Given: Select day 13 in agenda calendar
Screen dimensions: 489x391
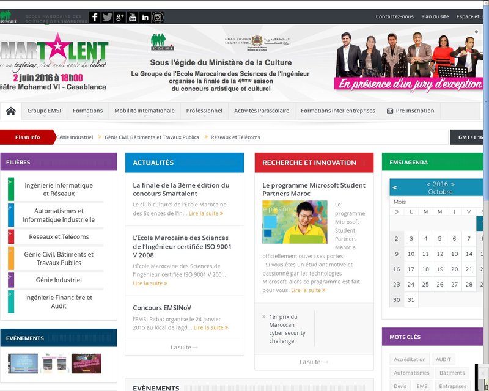Looking at the screenshot, I should pyautogui.click(x=454, y=254).
